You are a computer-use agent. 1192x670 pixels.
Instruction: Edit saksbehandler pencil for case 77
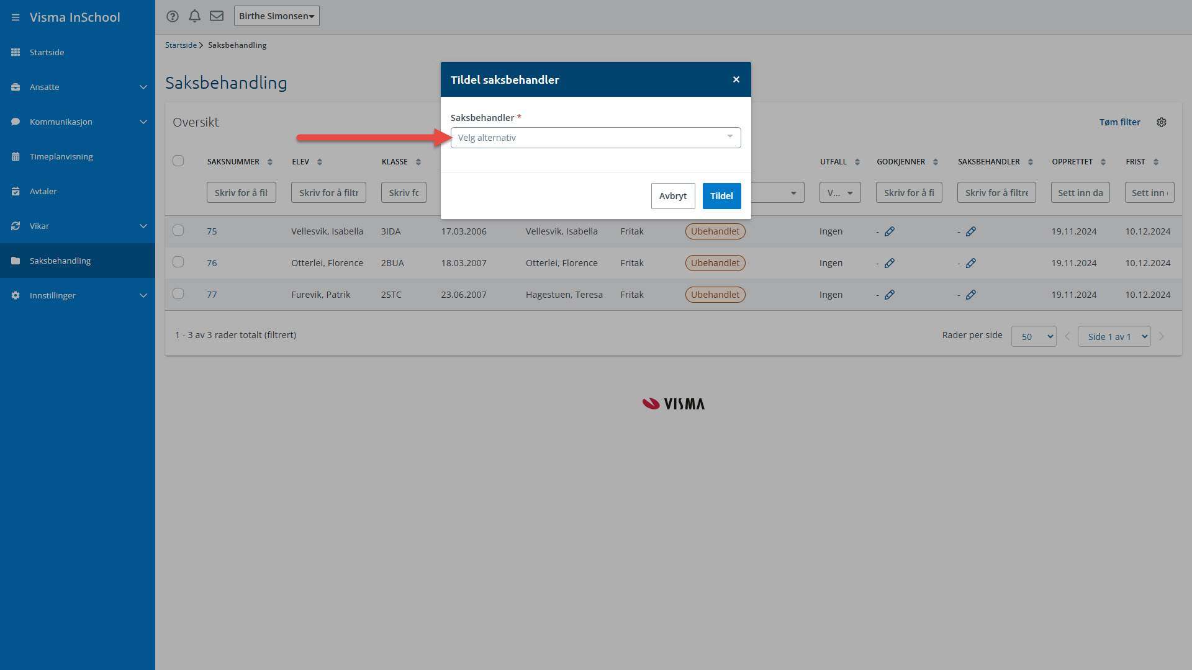coord(970,295)
